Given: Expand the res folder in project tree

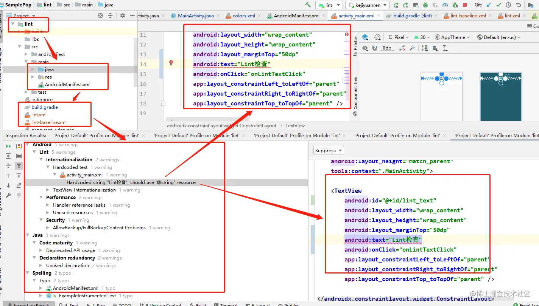Looking at the screenshot, I should tap(33, 77).
